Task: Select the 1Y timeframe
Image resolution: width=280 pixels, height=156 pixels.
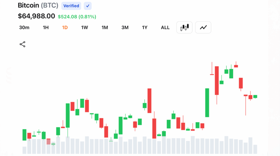Action: [x=145, y=28]
